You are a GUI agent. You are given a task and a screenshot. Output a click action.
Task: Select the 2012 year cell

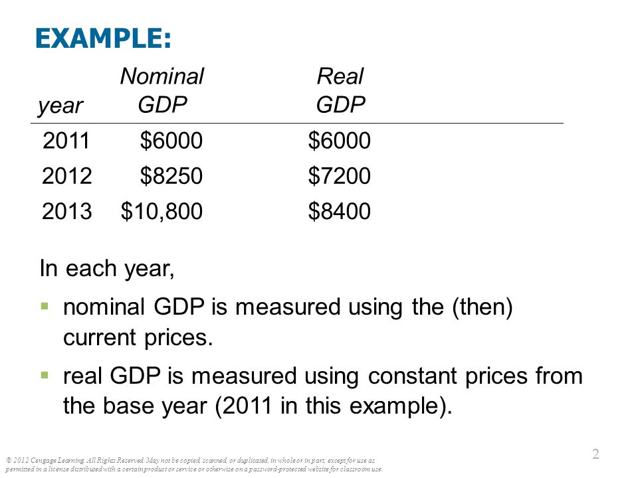[x=66, y=176]
